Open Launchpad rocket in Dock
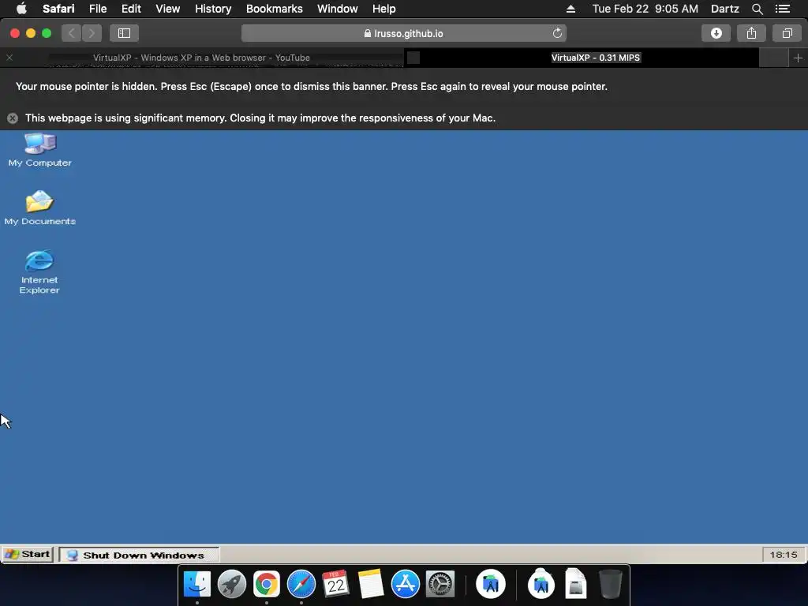 tap(232, 584)
